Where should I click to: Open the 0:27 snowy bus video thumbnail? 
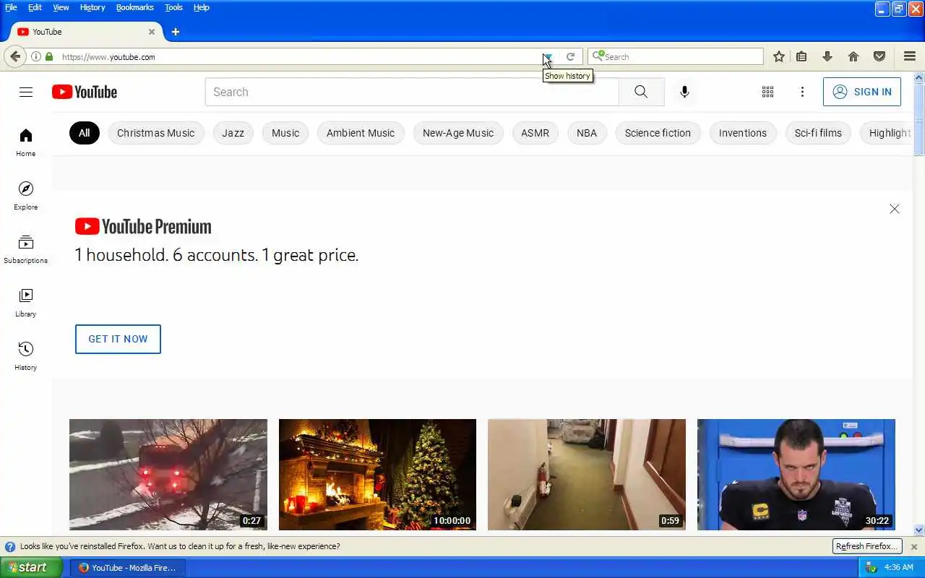168,475
